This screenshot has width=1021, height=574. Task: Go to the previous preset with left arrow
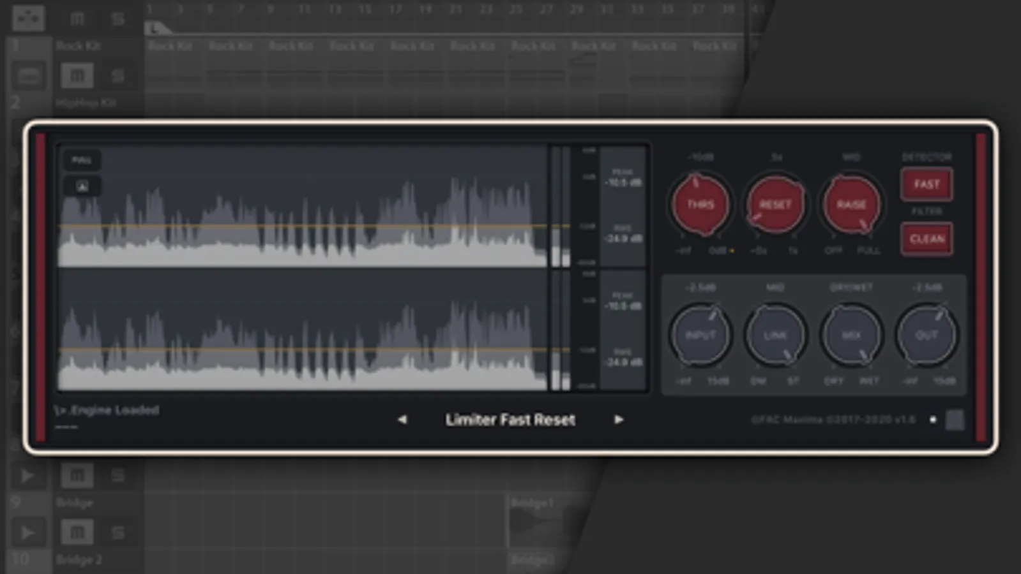(x=402, y=420)
